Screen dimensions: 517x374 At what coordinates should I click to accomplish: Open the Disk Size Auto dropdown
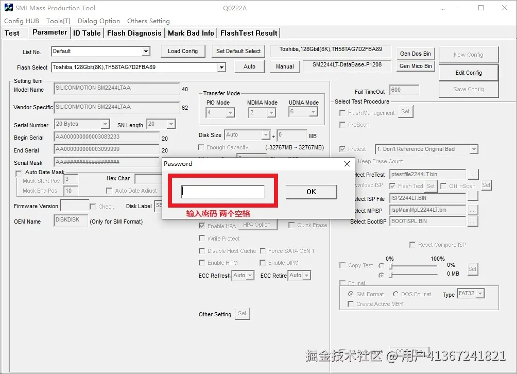(266, 135)
